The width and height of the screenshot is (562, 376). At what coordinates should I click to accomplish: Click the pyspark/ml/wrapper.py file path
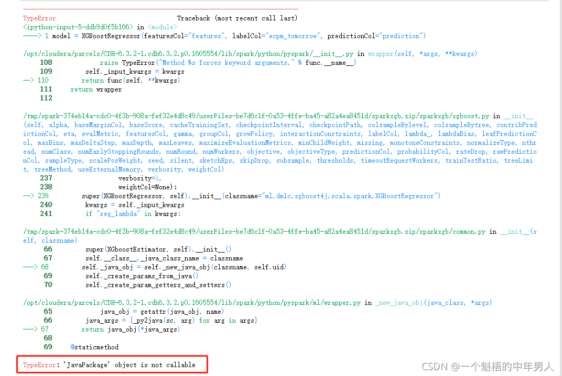[x=192, y=303]
